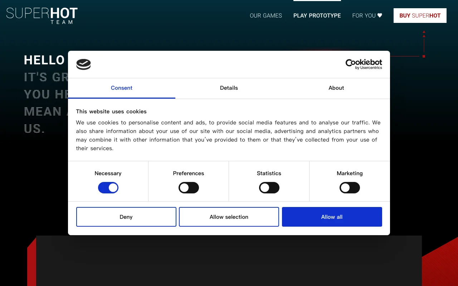Click the Preferences category label

[189, 173]
